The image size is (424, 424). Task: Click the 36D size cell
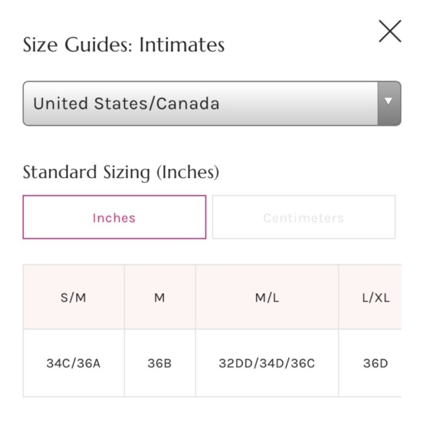click(375, 363)
